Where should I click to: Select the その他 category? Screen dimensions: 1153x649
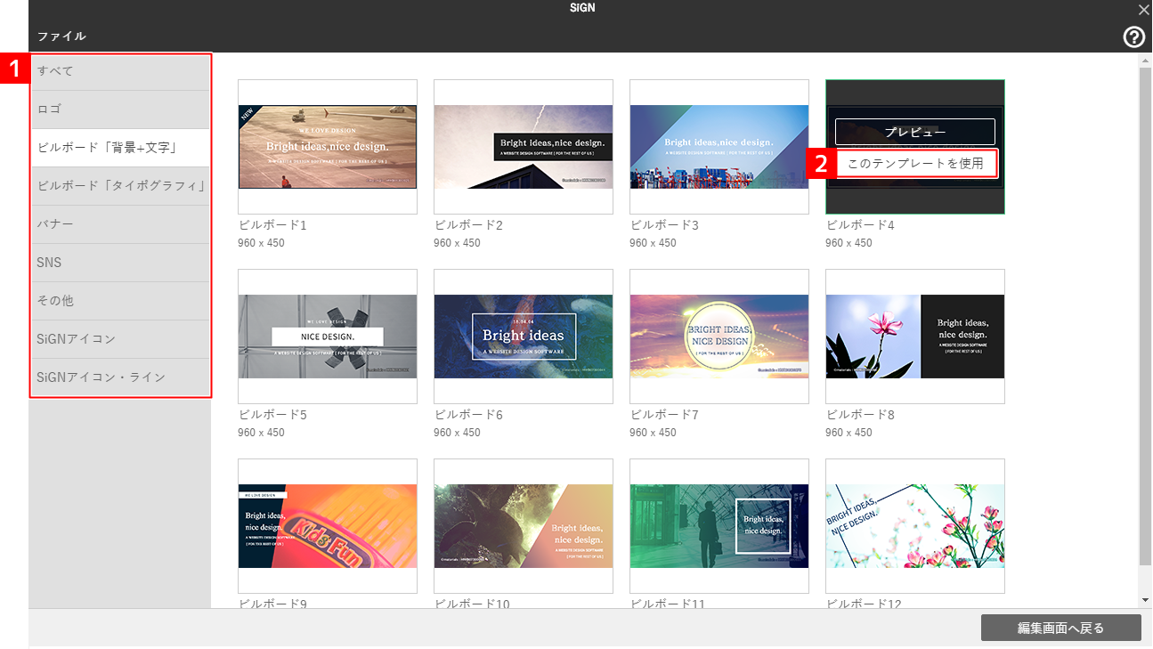tap(121, 301)
